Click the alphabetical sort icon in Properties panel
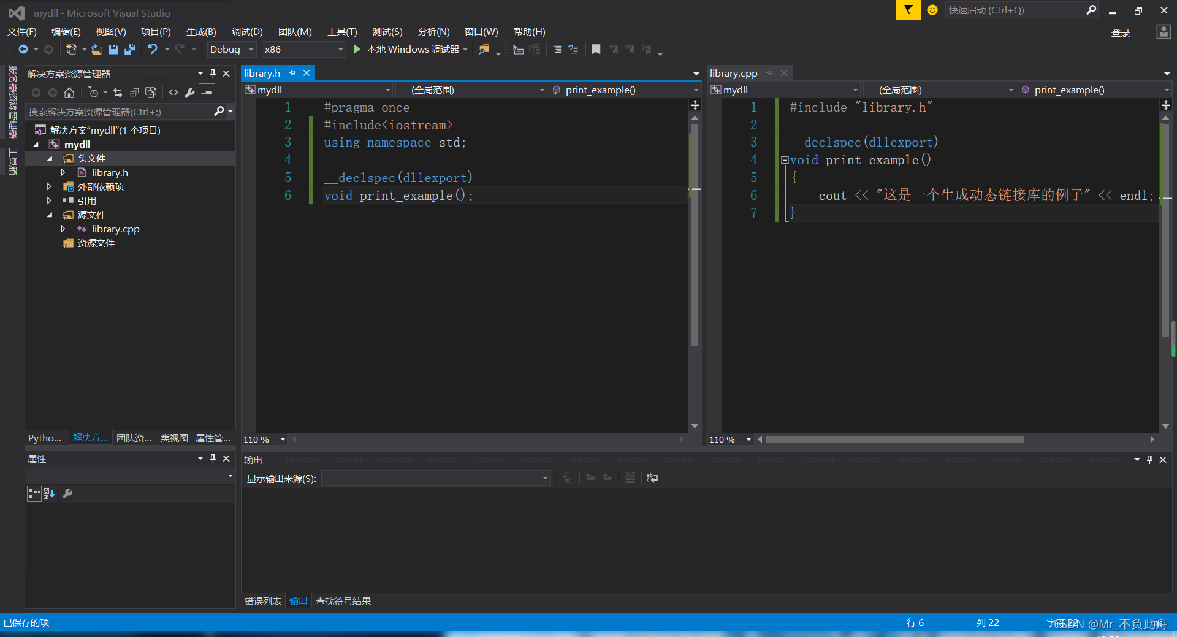Image resolution: width=1177 pixels, height=637 pixels. pyautogui.click(x=49, y=494)
